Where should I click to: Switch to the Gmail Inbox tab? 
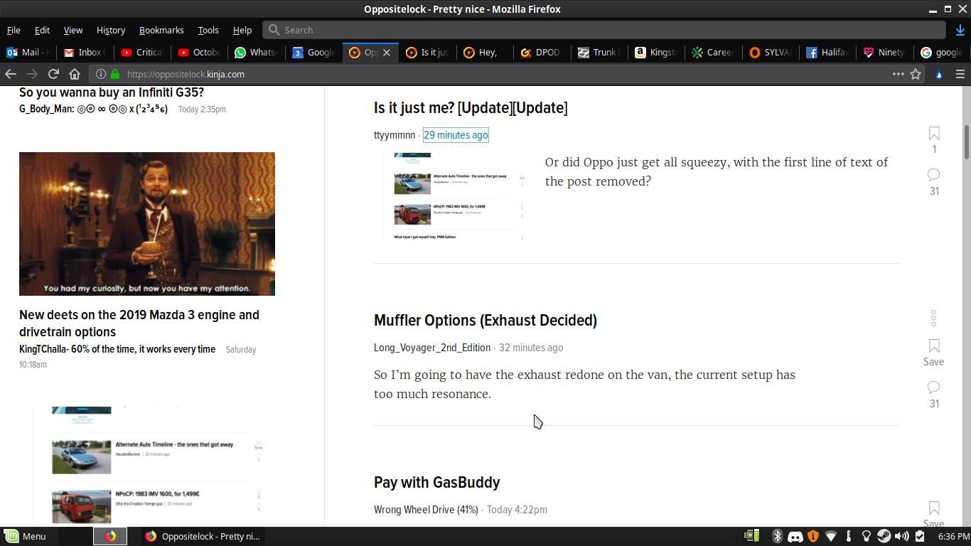pyautogui.click(x=85, y=53)
